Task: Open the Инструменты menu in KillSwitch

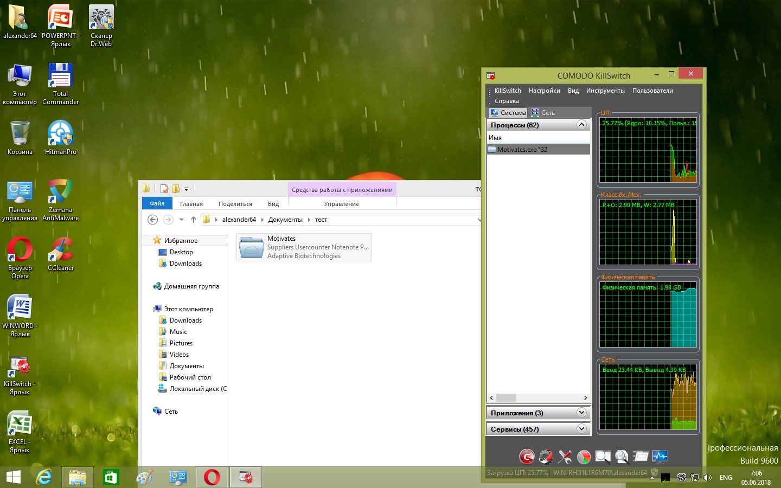Action: [x=605, y=91]
